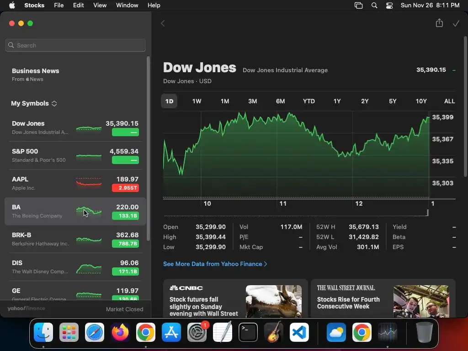Click the checkmark Done icon
This screenshot has width=468, height=351.
(456, 23)
